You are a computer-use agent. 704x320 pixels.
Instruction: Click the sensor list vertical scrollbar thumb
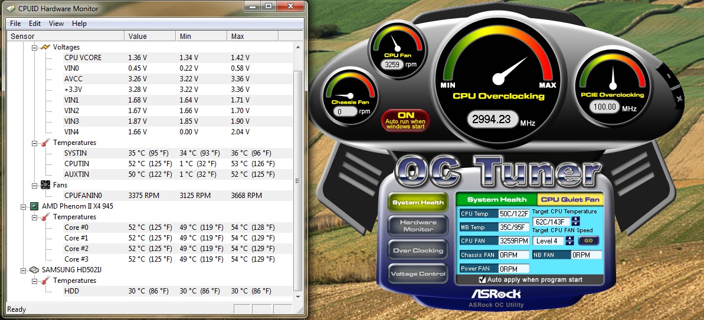[x=297, y=180]
